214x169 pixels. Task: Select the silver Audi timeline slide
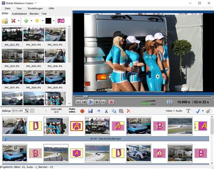pyautogui.click(x=139, y=153)
